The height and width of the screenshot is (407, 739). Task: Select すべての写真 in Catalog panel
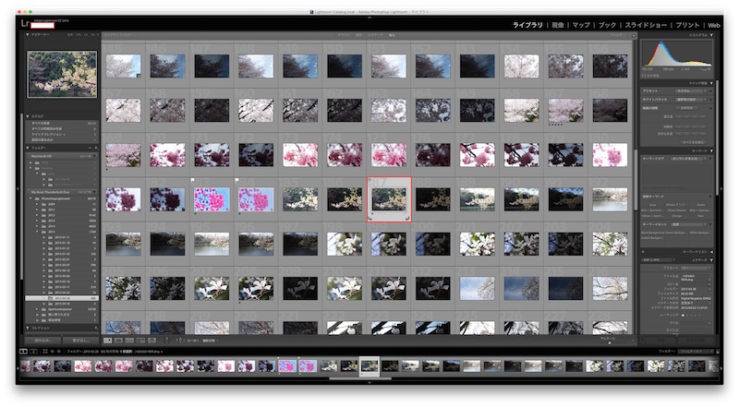click(x=61, y=124)
